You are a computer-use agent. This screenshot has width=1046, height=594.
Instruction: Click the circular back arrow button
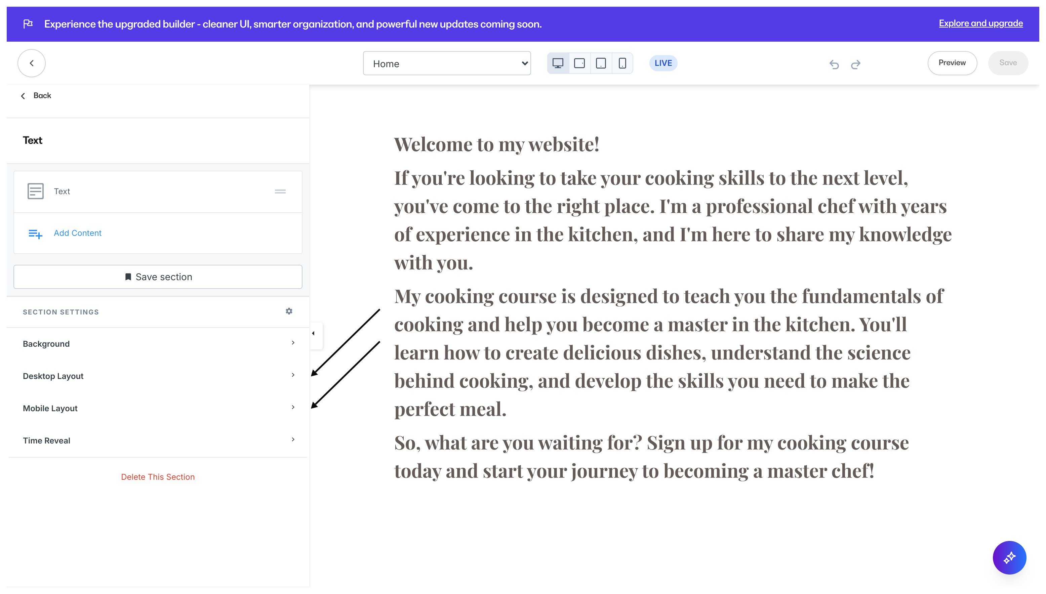pyautogui.click(x=31, y=63)
